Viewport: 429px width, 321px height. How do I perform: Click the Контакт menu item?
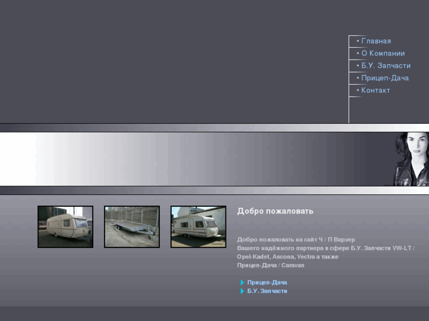point(375,91)
